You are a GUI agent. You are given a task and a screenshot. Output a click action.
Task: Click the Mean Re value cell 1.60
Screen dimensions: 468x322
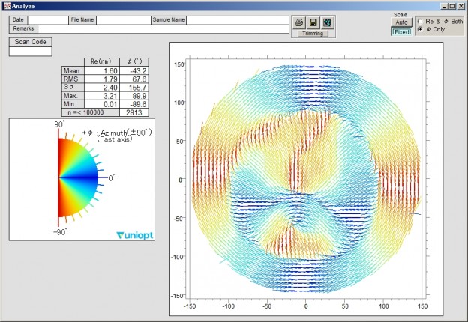point(102,70)
